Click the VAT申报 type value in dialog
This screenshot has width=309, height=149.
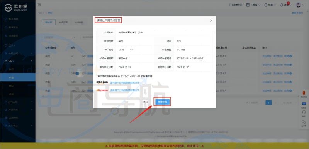pyautogui.click(x=181, y=50)
